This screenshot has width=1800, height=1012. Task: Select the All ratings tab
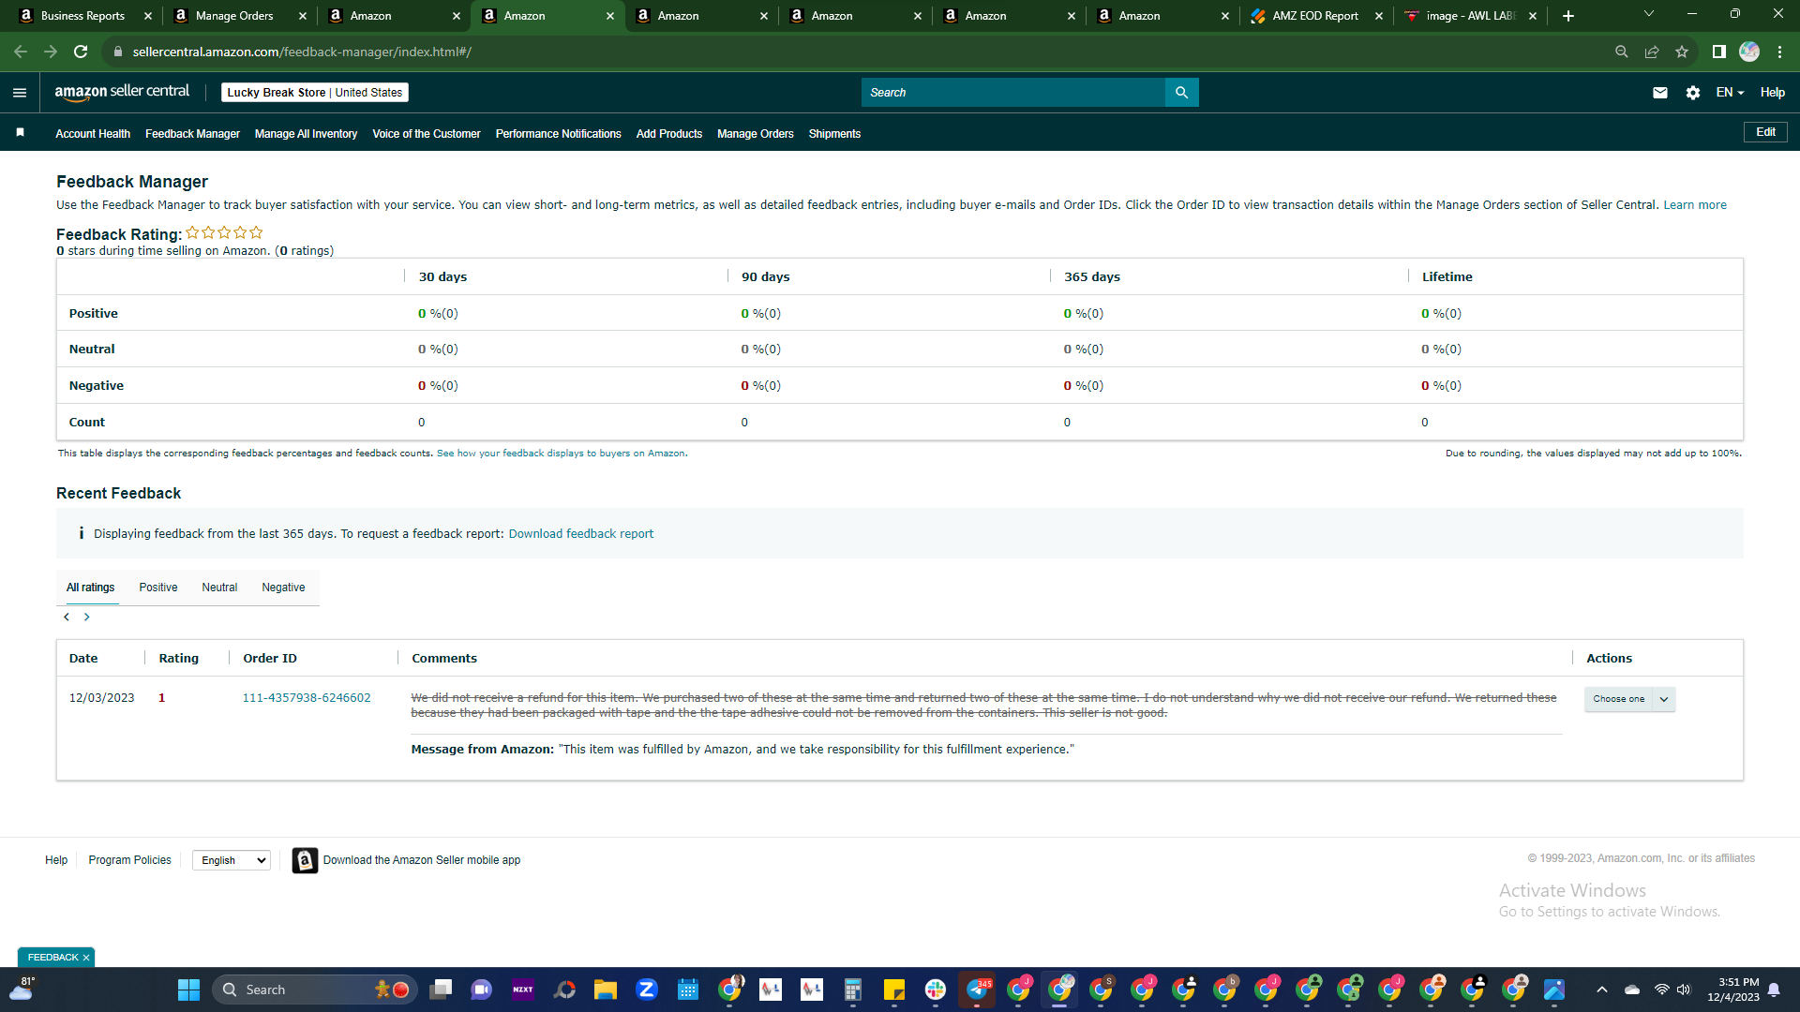tap(90, 588)
